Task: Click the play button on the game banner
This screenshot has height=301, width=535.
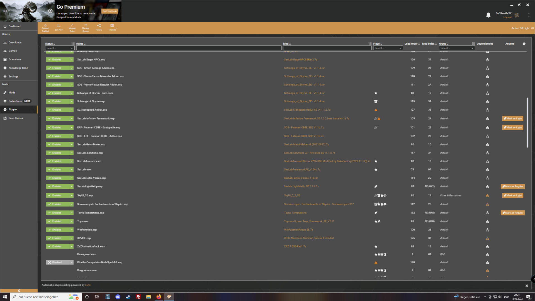Action: [50, 11]
